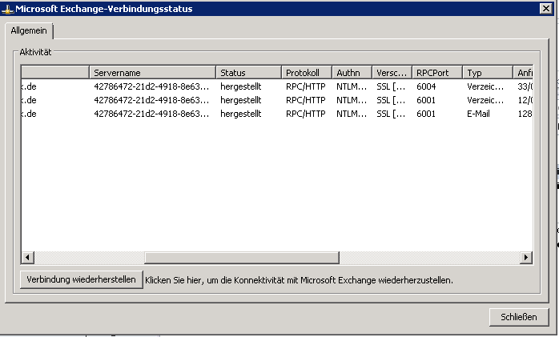Click RPC/HTTP protocol in the E-Mail row
This screenshot has height=337, width=559.
pyautogui.click(x=305, y=114)
